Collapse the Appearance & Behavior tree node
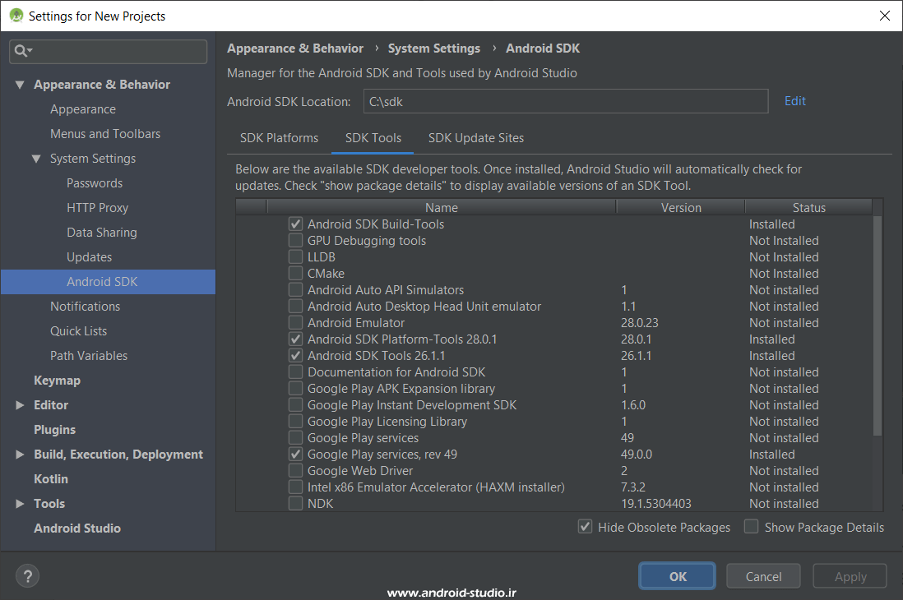 (x=20, y=85)
